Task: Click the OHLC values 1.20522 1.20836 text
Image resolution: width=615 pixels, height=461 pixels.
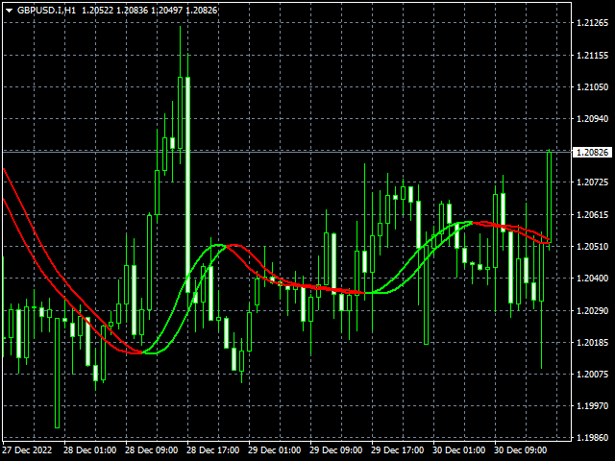Action: point(115,11)
